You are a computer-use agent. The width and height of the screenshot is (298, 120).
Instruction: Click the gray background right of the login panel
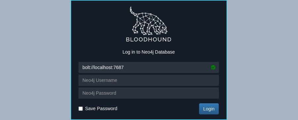(x=262, y=60)
